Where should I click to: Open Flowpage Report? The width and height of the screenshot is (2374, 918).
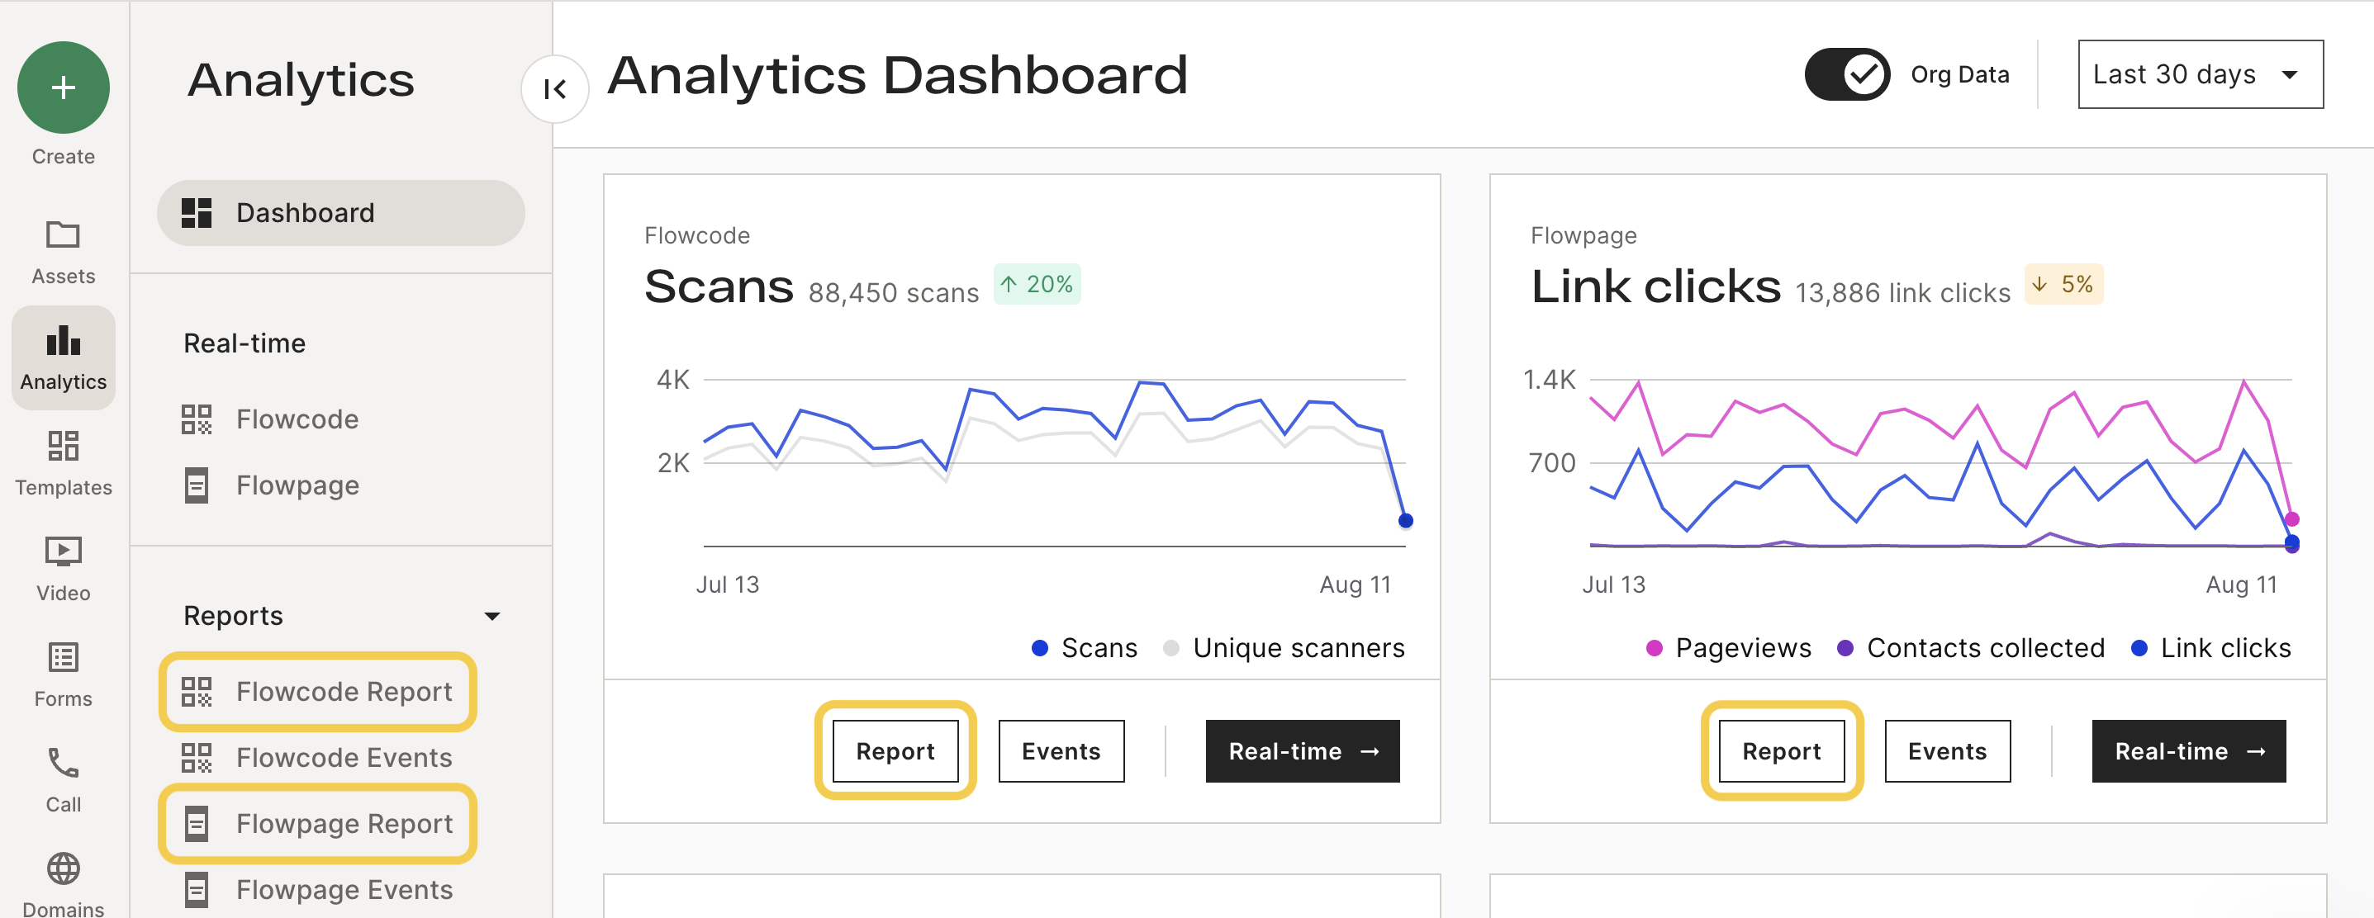(x=317, y=823)
